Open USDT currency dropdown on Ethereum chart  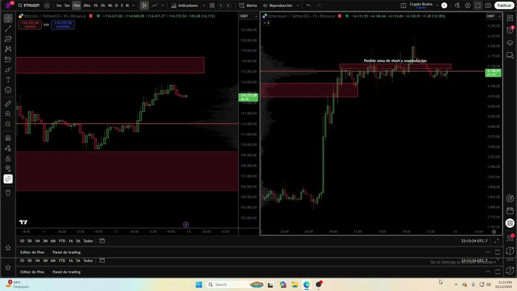pos(494,16)
